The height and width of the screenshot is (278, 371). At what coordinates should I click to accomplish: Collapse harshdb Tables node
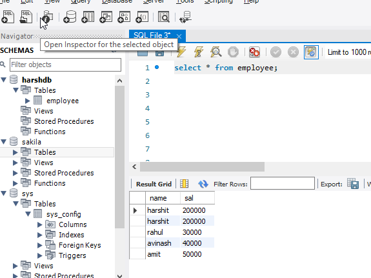15,90
